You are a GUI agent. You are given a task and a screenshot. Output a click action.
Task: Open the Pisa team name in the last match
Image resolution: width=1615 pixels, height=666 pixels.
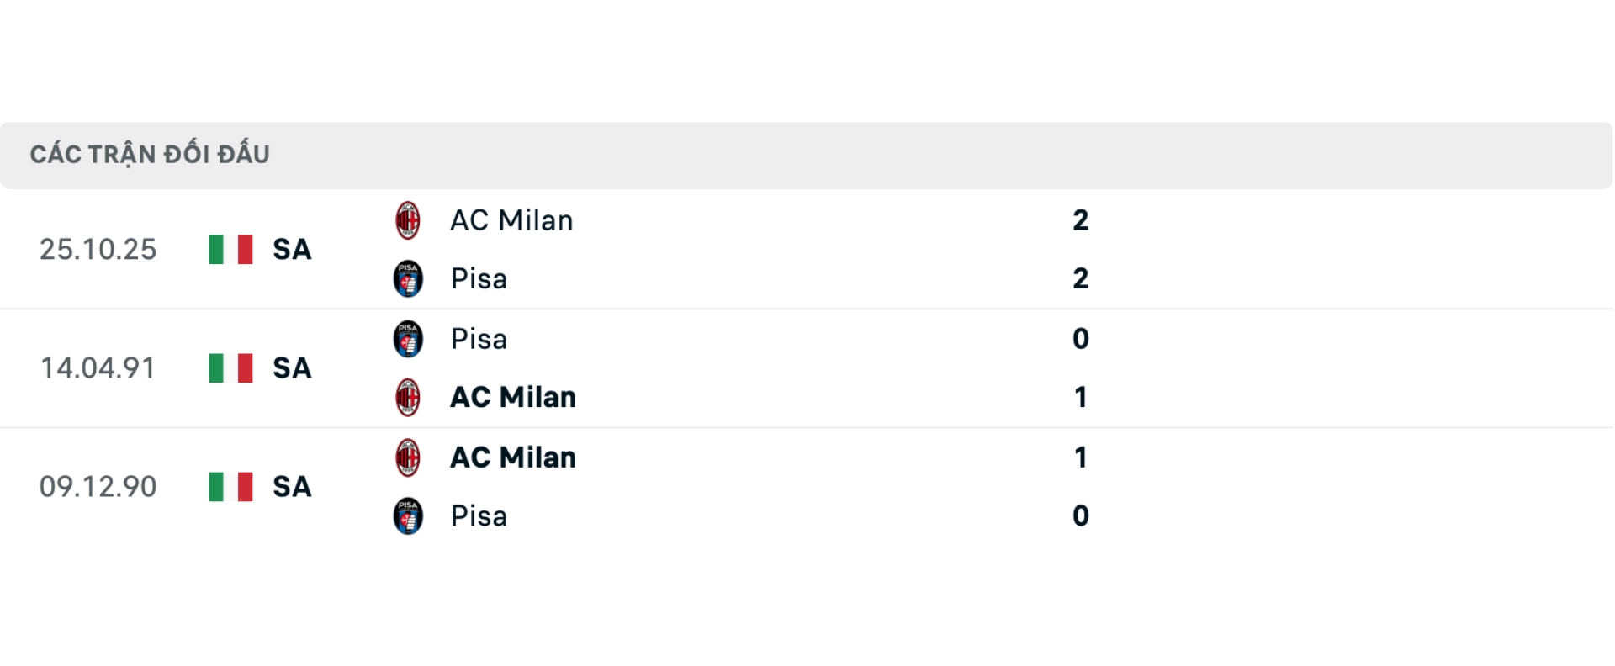478,516
